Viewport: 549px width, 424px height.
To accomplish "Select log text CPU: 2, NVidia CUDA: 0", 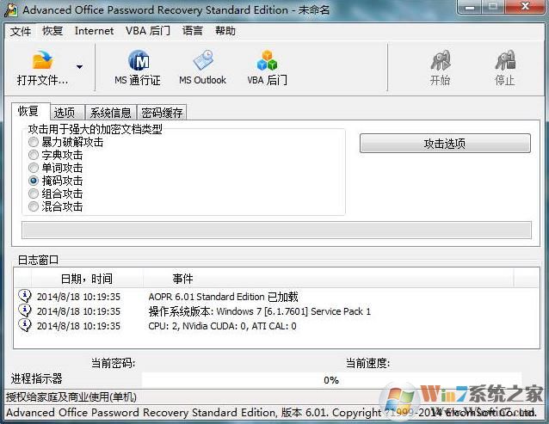I will pos(222,326).
